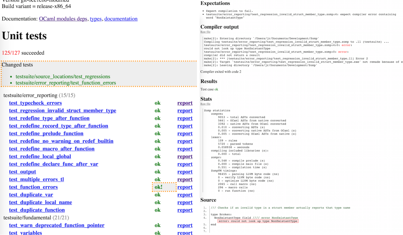Open Raw file link under Stats

click(x=205, y=104)
